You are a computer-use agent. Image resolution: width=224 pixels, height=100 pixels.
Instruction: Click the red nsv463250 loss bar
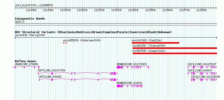175,48
